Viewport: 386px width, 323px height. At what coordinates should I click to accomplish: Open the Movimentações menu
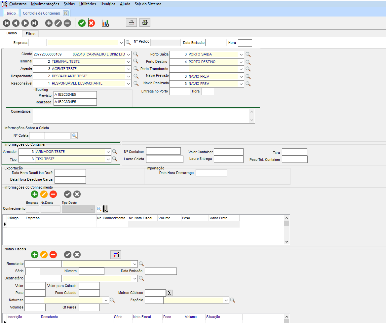tap(45, 4)
